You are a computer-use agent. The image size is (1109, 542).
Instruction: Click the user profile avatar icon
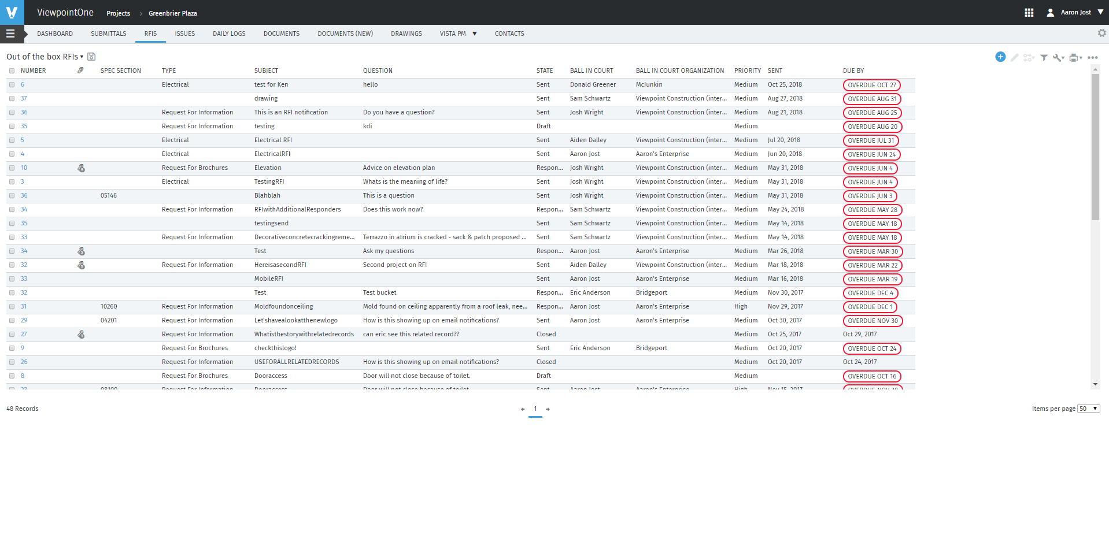pos(1050,12)
